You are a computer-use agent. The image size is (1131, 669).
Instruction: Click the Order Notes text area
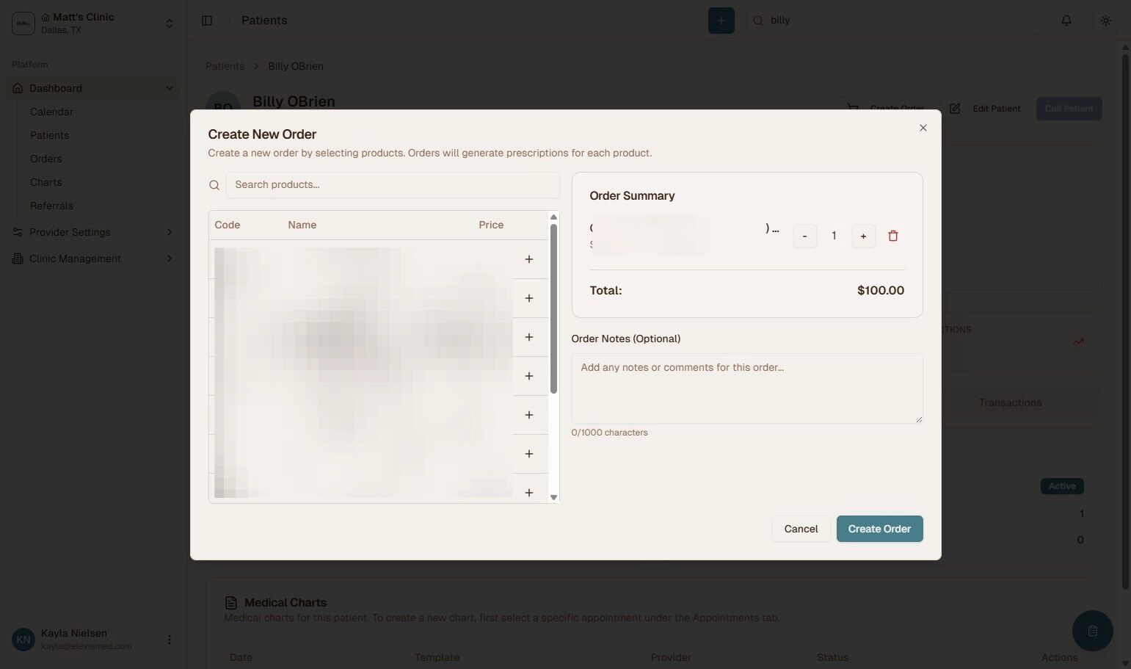(747, 388)
